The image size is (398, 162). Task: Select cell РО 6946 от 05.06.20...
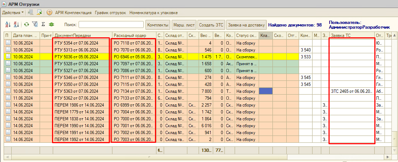(134, 57)
